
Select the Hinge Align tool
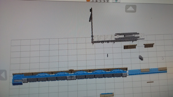100,1
